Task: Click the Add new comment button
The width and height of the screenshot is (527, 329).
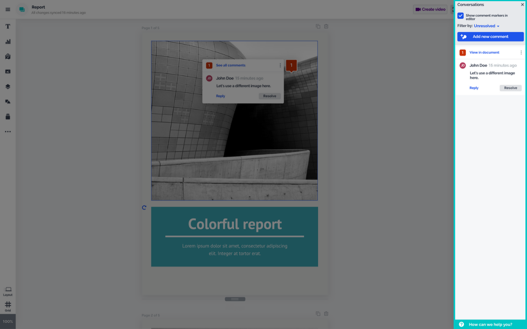Action: click(490, 37)
